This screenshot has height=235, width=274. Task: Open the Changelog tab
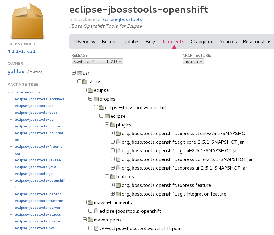click(202, 42)
